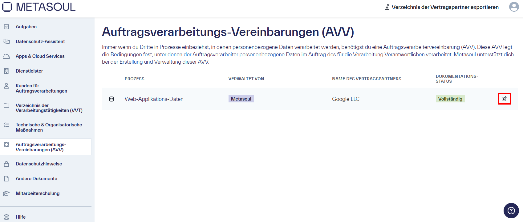The image size is (523, 222).
Task: Click the document icon for Andere Dokumente
Action: click(6, 179)
